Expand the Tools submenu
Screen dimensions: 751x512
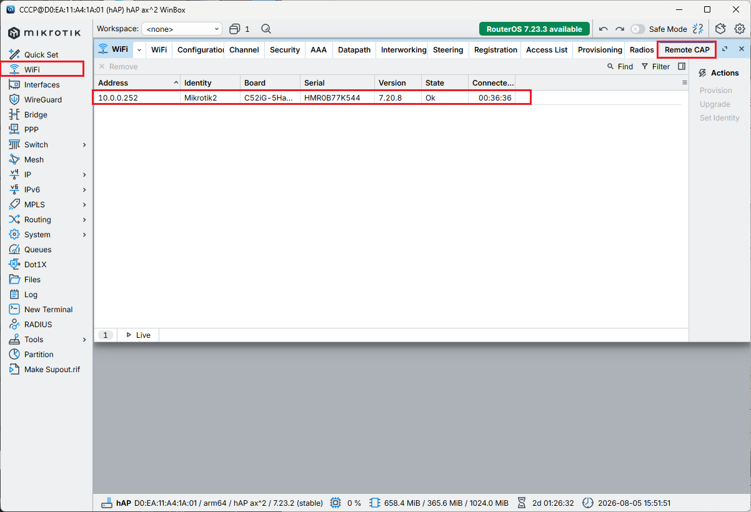point(84,339)
